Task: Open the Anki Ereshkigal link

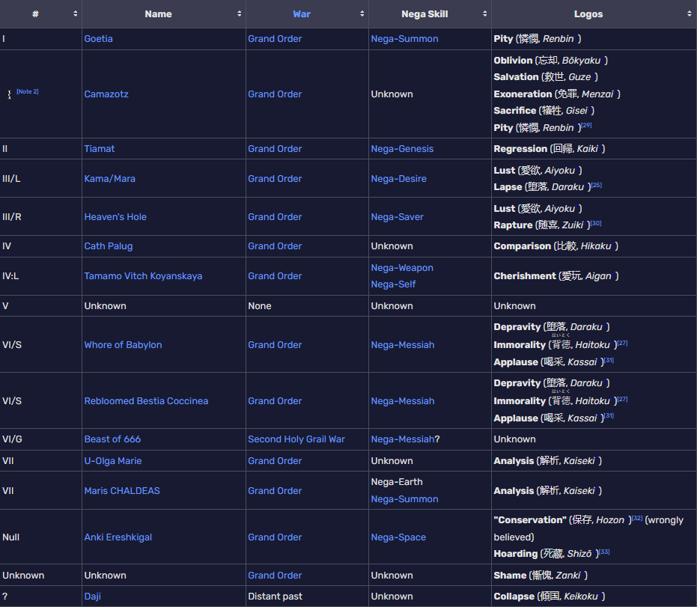Action: coord(118,537)
